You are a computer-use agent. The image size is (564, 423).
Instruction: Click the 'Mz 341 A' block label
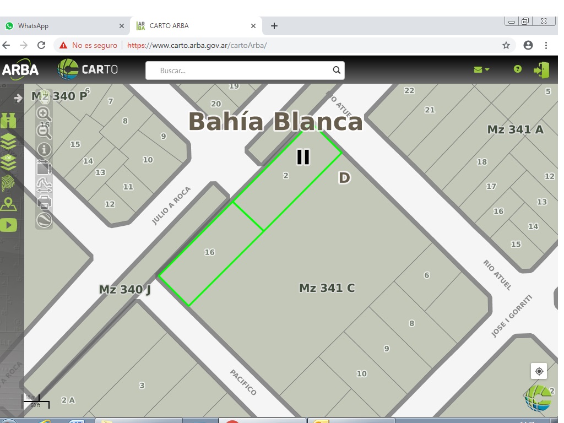point(516,129)
